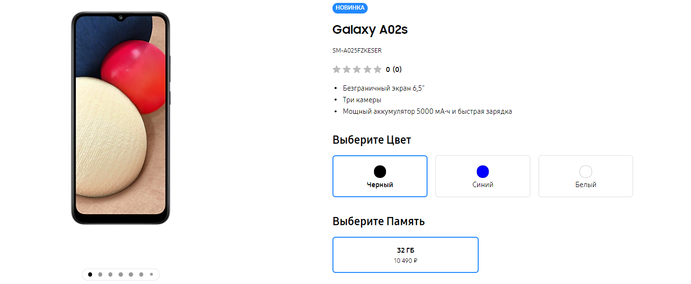
Task: Rate the Galaxy A02s five stars
Action: click(x=377, y=69)
